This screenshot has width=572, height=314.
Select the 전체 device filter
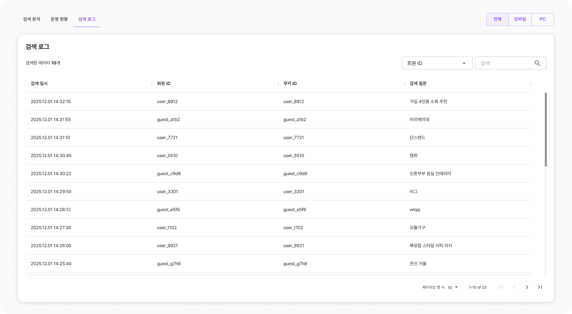point(497,19)
